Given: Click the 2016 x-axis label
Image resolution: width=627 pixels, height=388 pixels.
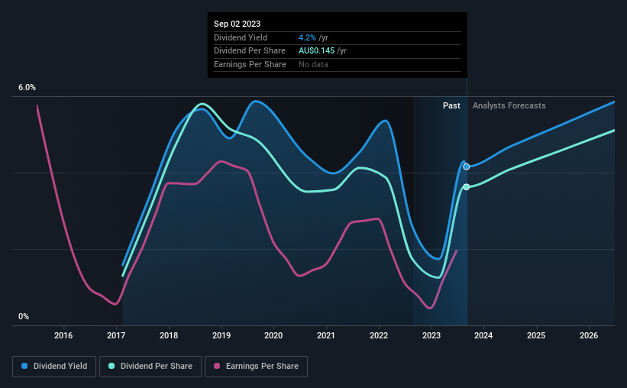Looking at the screenshot, I should 63,335.
